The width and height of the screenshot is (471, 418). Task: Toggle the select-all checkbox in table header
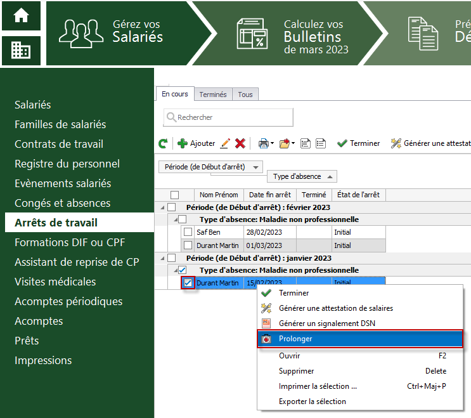(x=174, y=195)
